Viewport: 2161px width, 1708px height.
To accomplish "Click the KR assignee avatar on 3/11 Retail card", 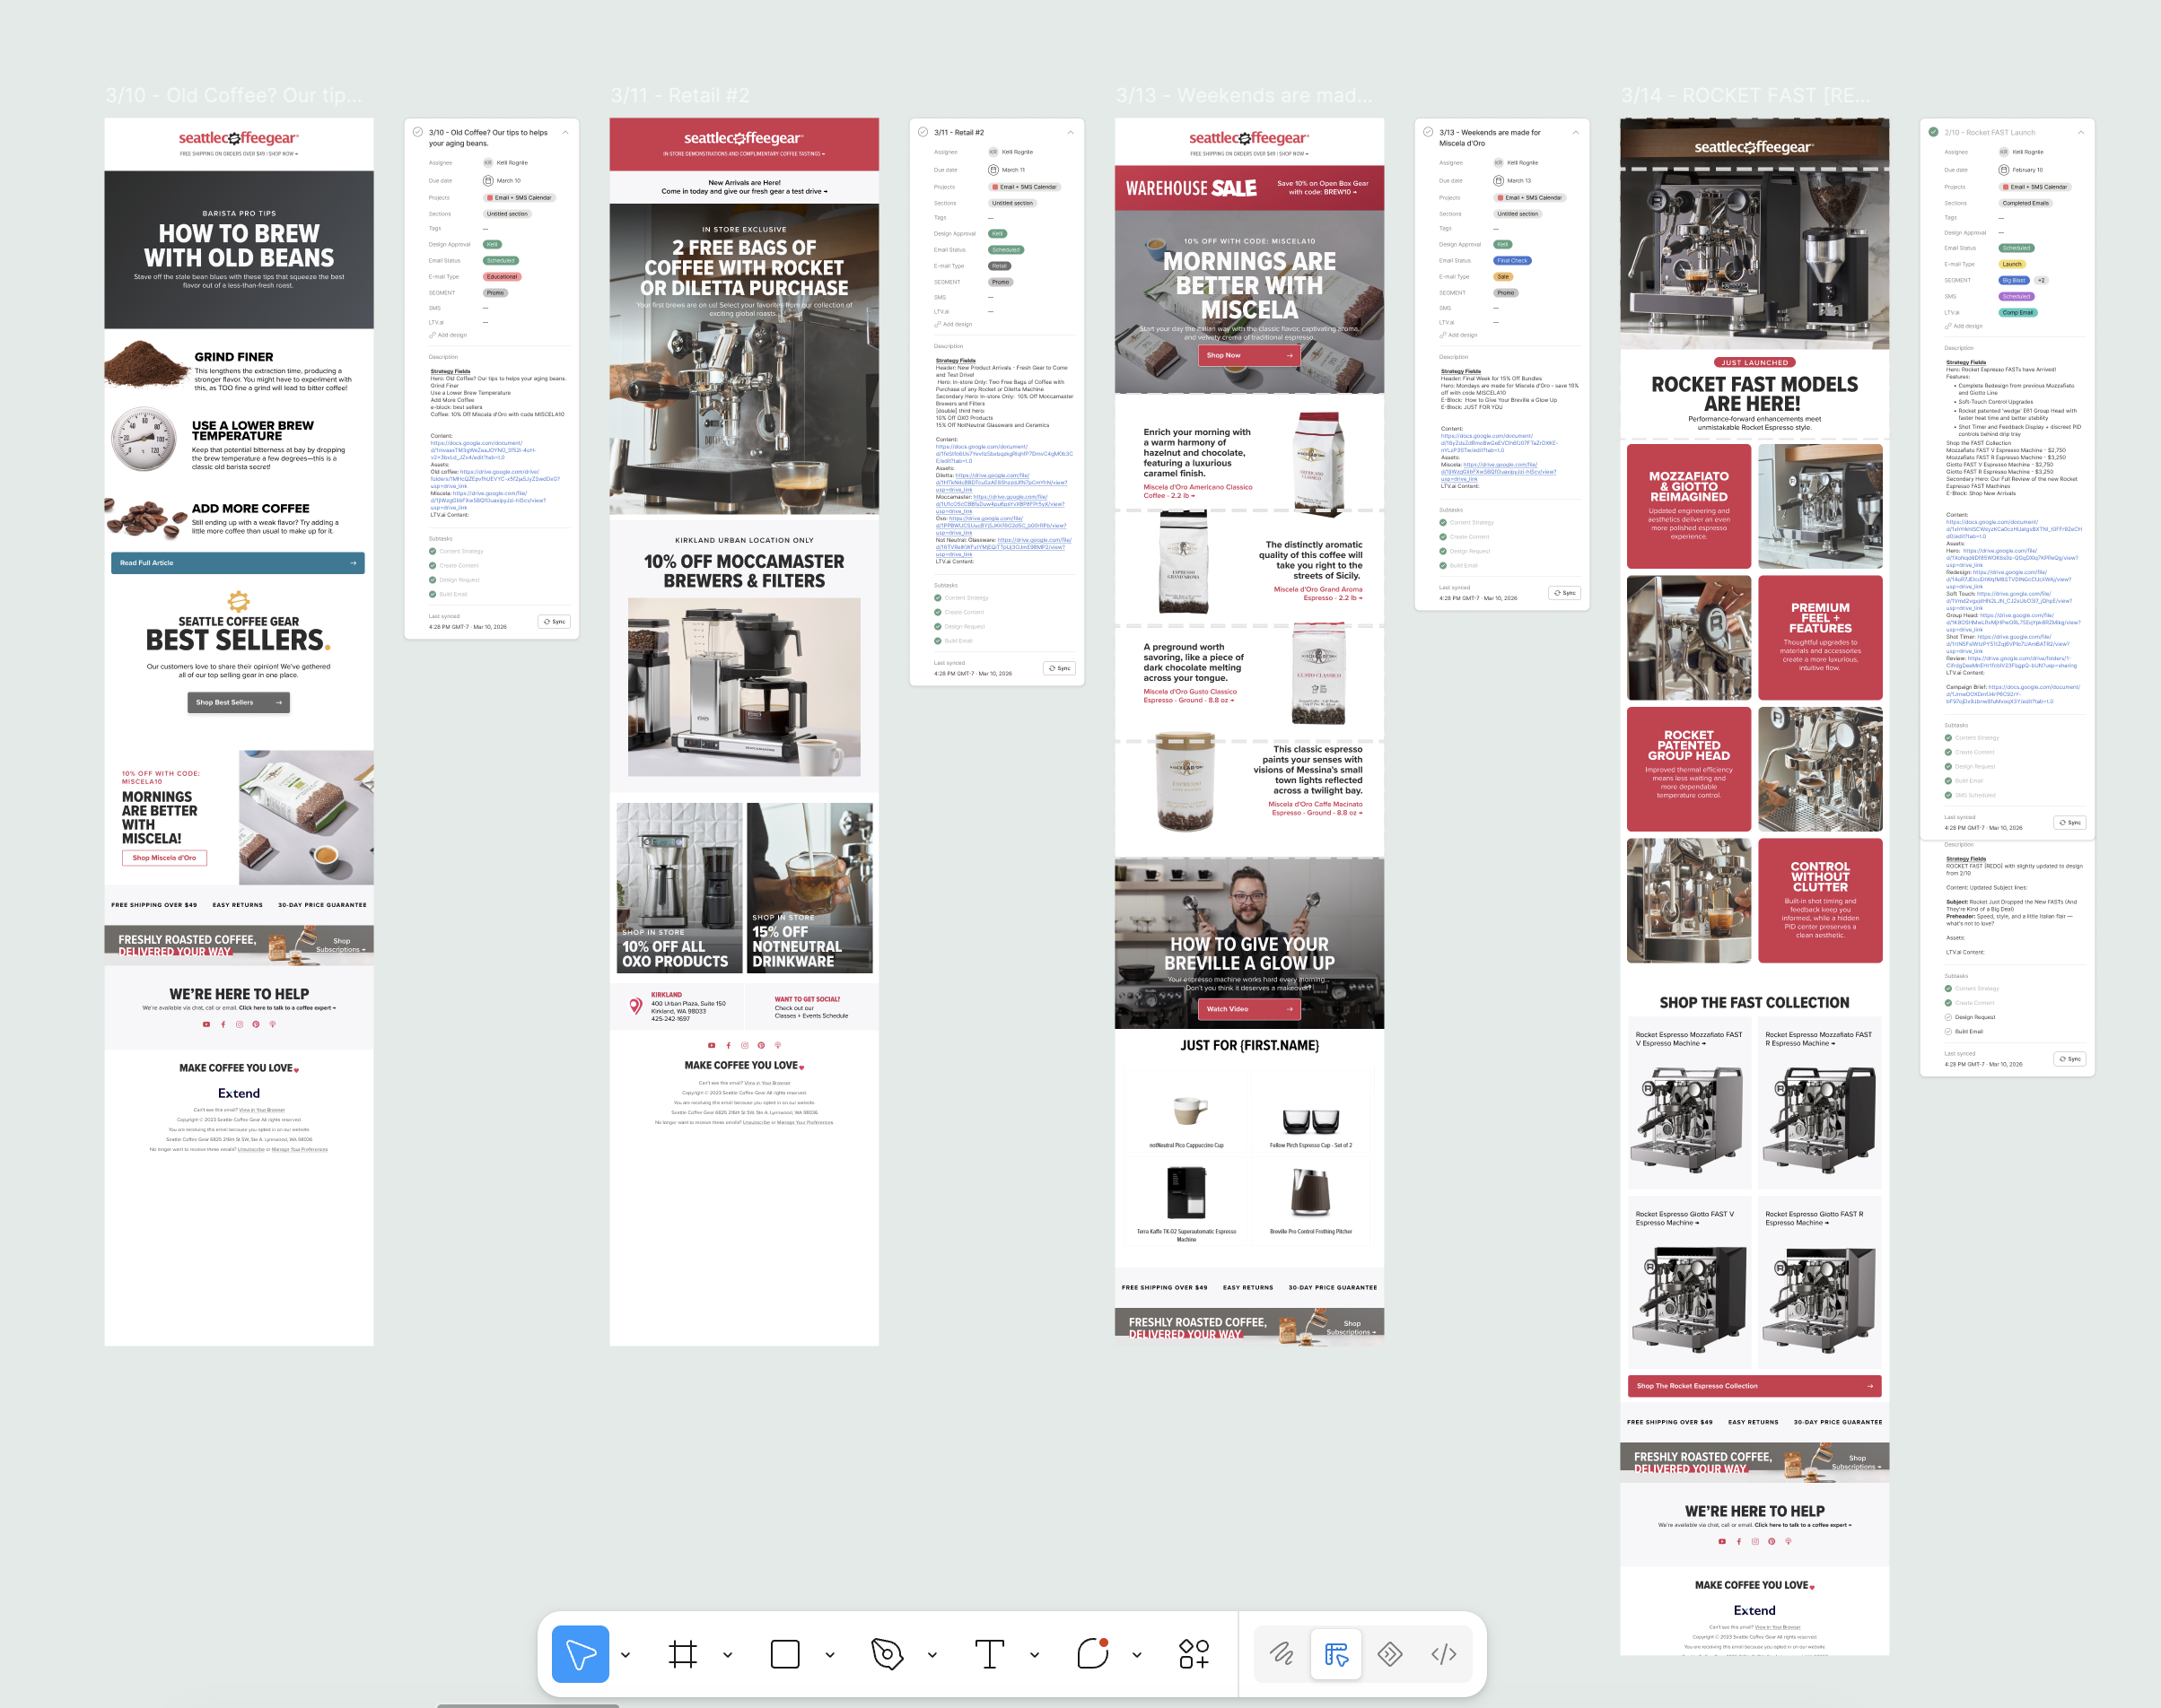I will [x=993, y=152].
